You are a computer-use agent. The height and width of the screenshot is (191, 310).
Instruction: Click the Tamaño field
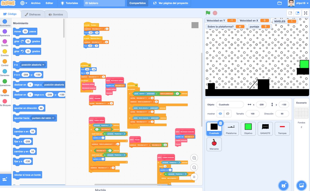(253, 114)
